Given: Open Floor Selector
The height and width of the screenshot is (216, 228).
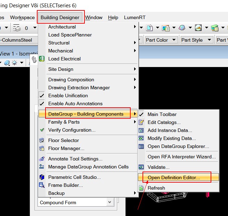Looking at the screenshot, I should [x=88, y=140].
